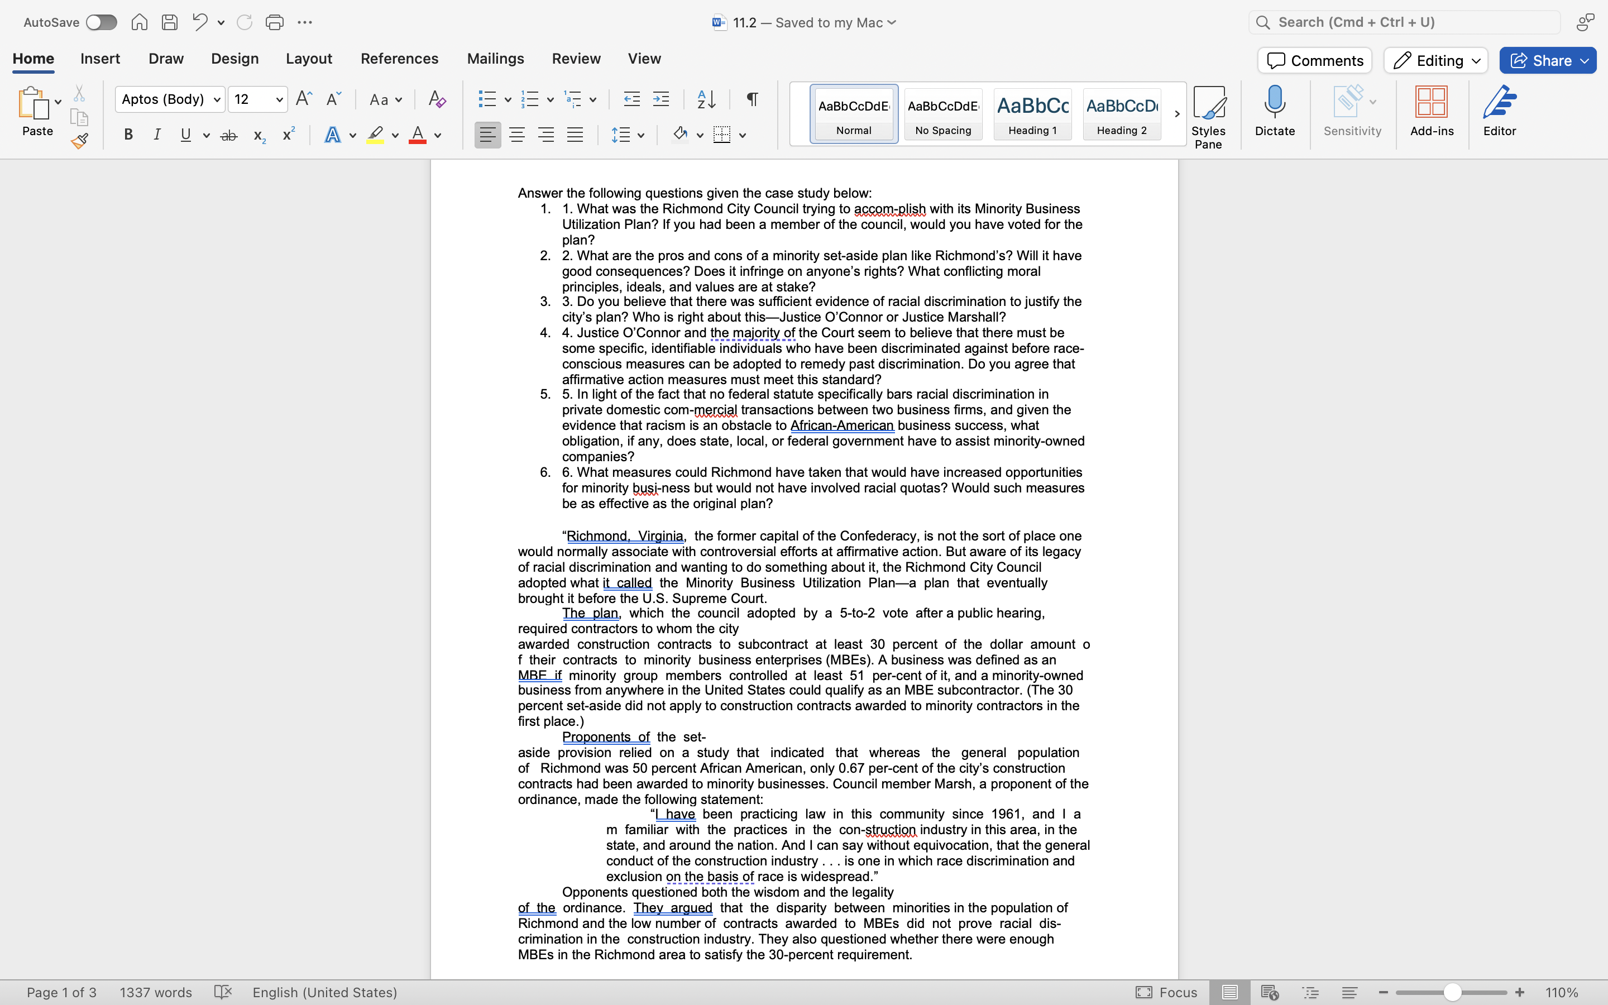Show paragraph marks with pilcrow icon
This screenshot has width=1608, height=1005.
click(x=752, y=100)
